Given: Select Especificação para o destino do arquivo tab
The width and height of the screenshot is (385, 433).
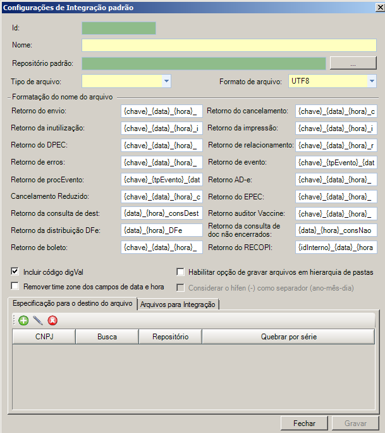Looking at the screenshot, I should (73, 304).
